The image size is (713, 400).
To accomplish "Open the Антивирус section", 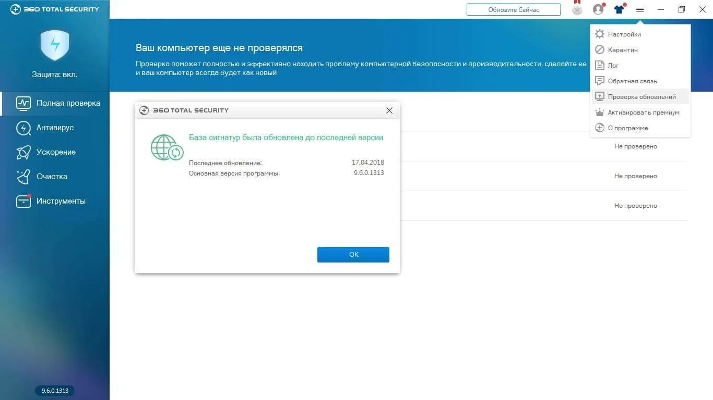I will tap(55, 128).
